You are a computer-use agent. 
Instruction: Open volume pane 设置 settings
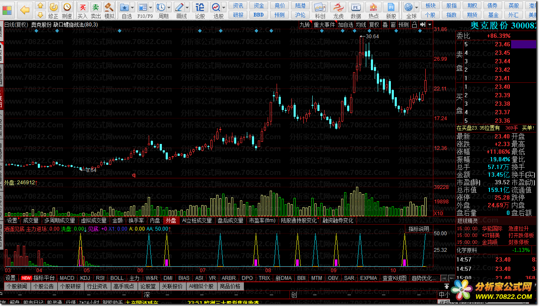12,220
